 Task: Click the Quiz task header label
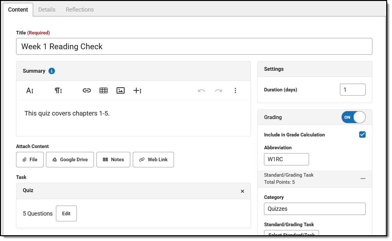pyautogui.click(x=28, y=190)
